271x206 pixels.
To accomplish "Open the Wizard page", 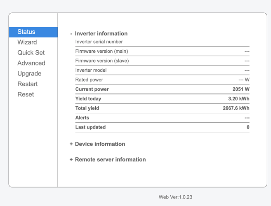I will (27, 42).
